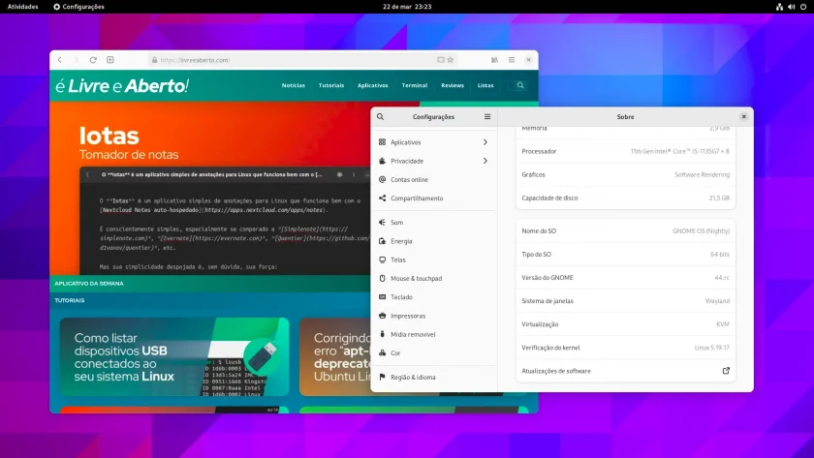
Task: Bookmark page with the star icon
Action: coord(451,60)
